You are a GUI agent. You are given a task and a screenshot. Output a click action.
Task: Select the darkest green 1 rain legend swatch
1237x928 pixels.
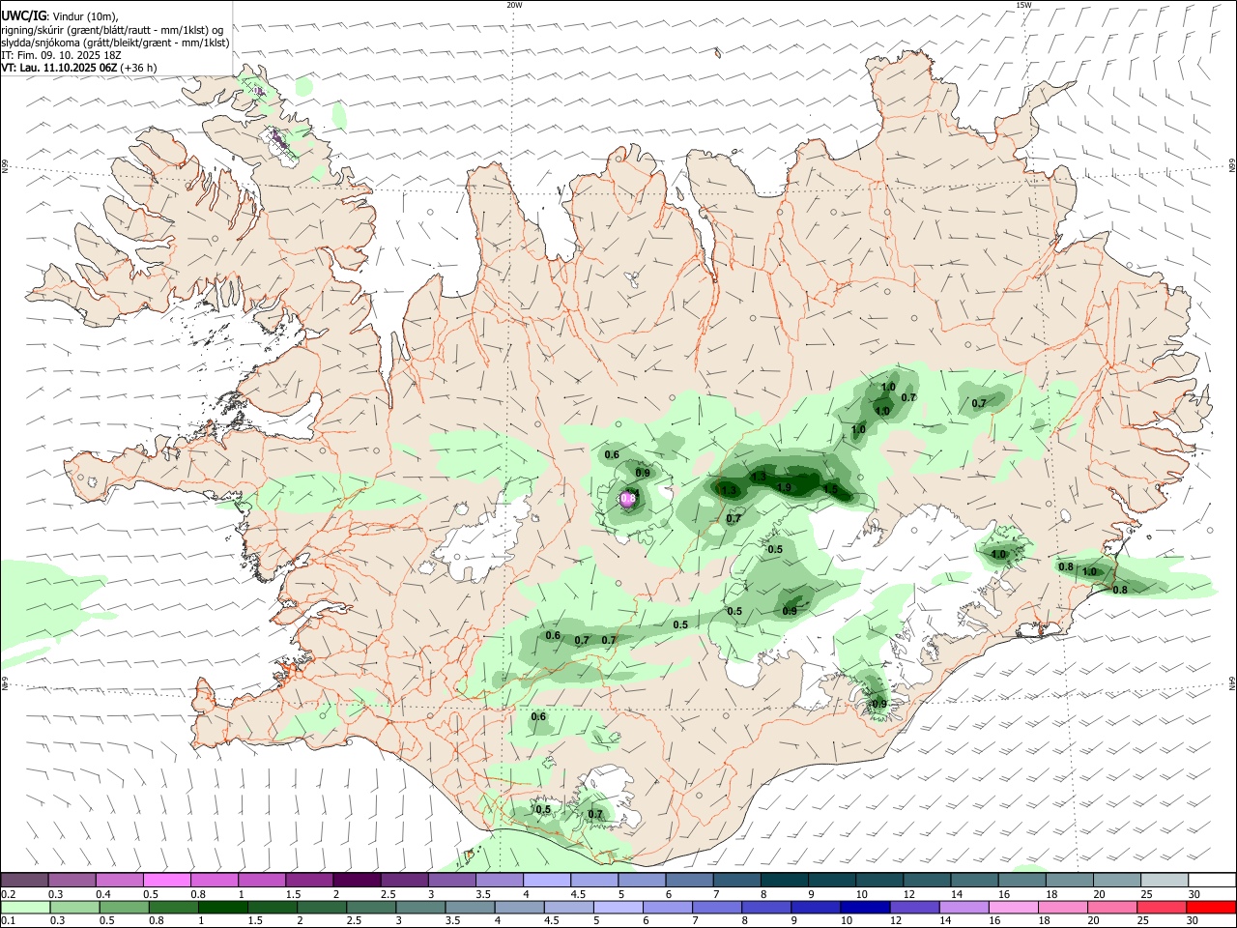pyautogui.click(x=223, y=907)
